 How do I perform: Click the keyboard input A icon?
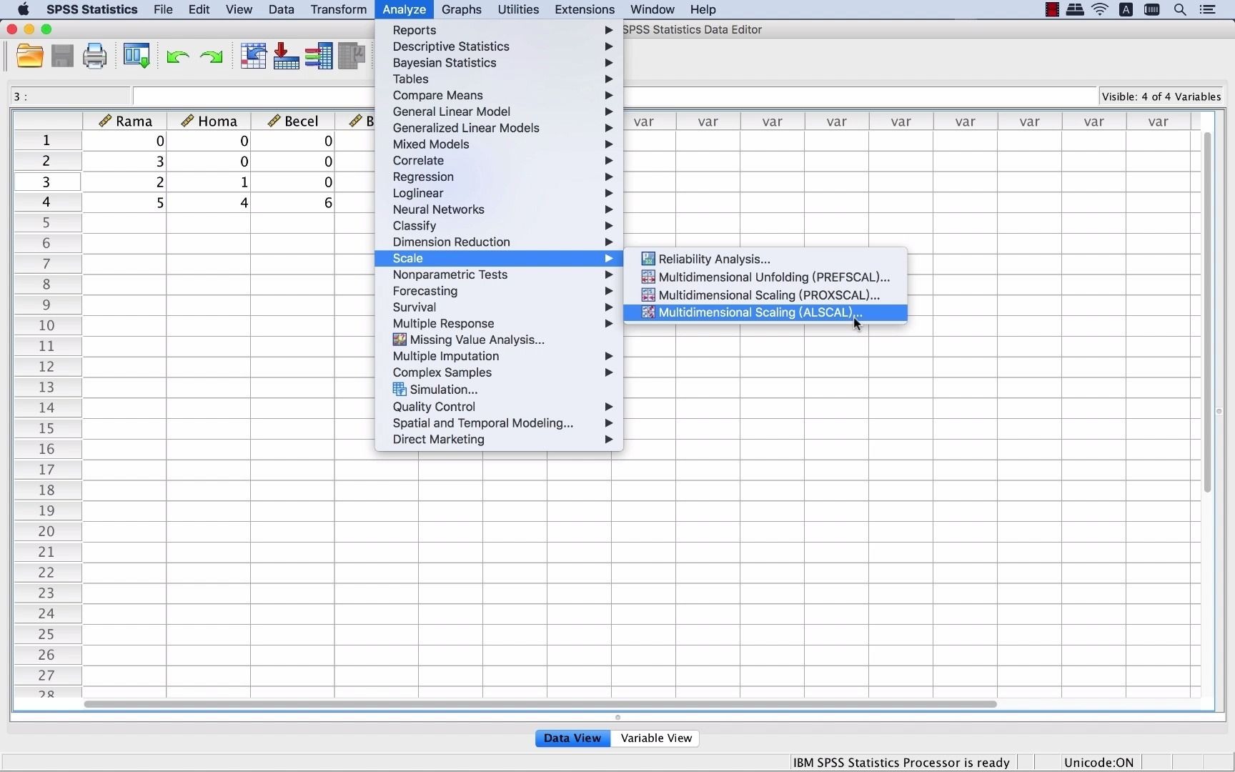1126,9
